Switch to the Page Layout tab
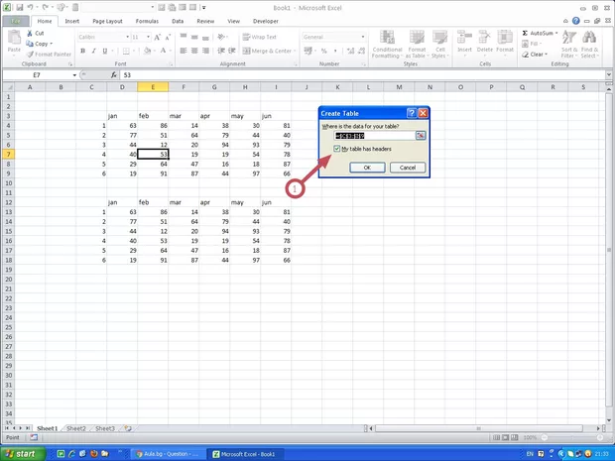This screenshot has width=615, height=461. pos(107,20)
